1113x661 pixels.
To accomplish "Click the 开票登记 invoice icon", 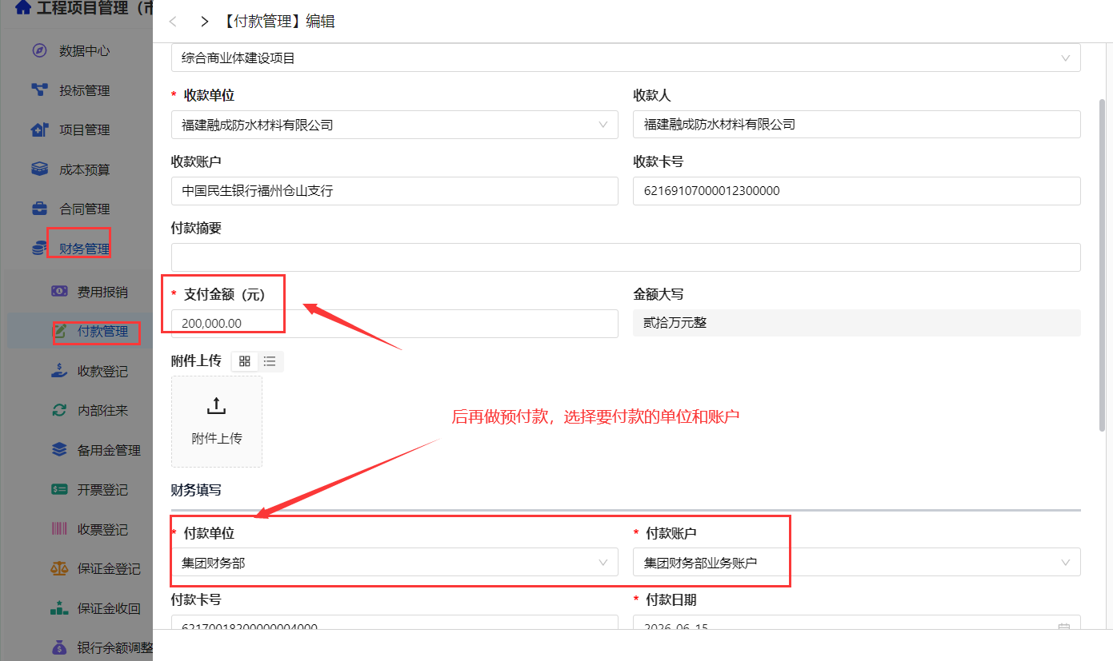I will (59, 489).
